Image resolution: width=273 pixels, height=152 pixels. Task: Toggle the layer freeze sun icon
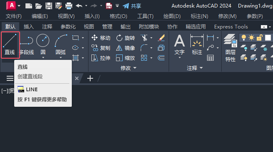tap(251, 38)
